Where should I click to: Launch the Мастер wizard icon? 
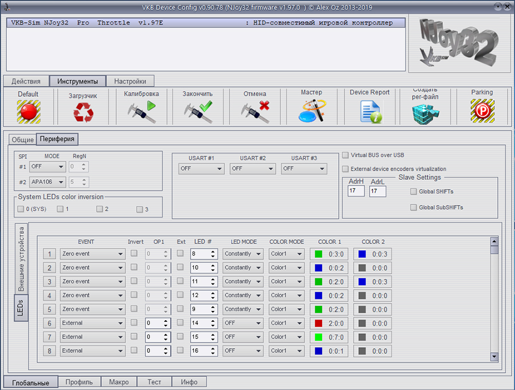pos(311,109)
